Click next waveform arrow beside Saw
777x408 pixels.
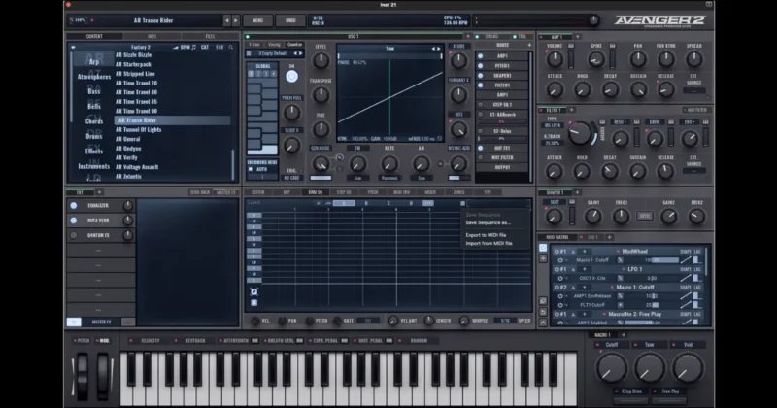439,49
